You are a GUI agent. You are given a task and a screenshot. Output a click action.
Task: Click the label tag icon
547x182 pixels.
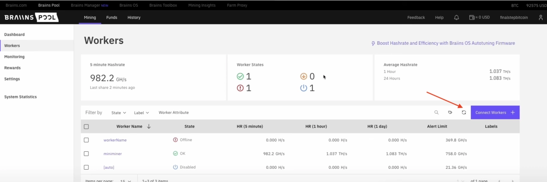coord(450,113)
